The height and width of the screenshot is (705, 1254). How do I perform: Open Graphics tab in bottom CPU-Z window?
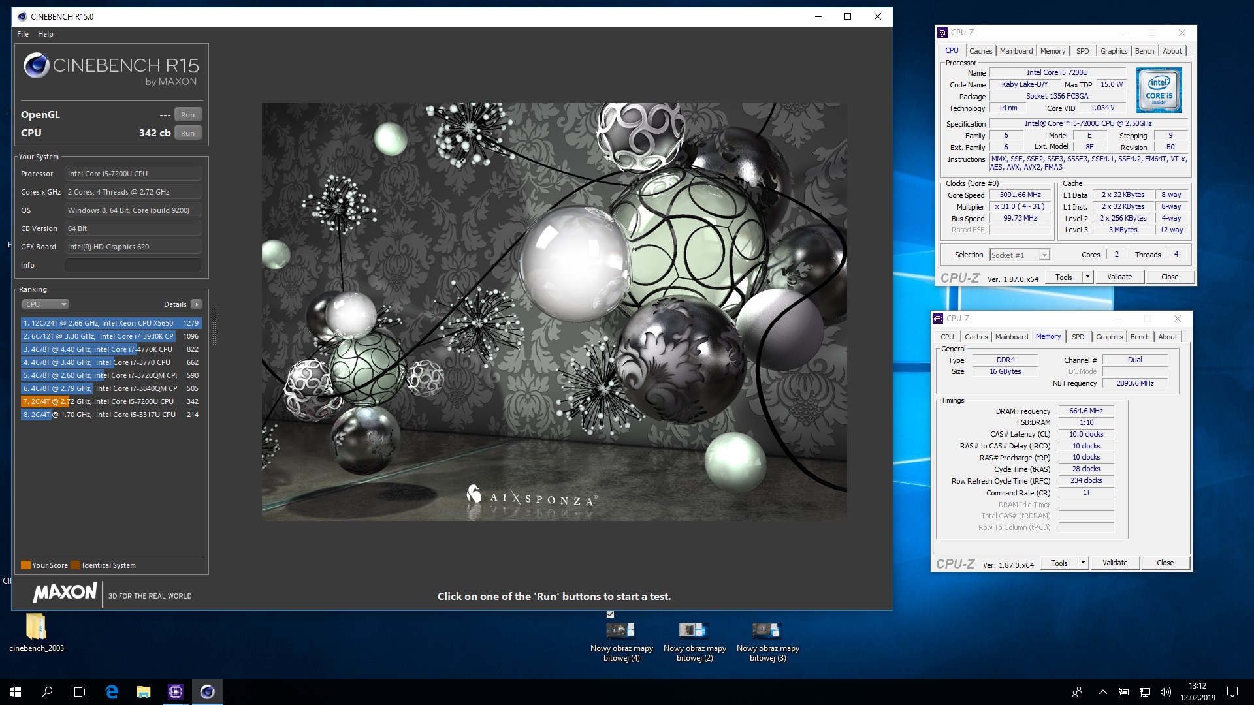[1109, 337]
